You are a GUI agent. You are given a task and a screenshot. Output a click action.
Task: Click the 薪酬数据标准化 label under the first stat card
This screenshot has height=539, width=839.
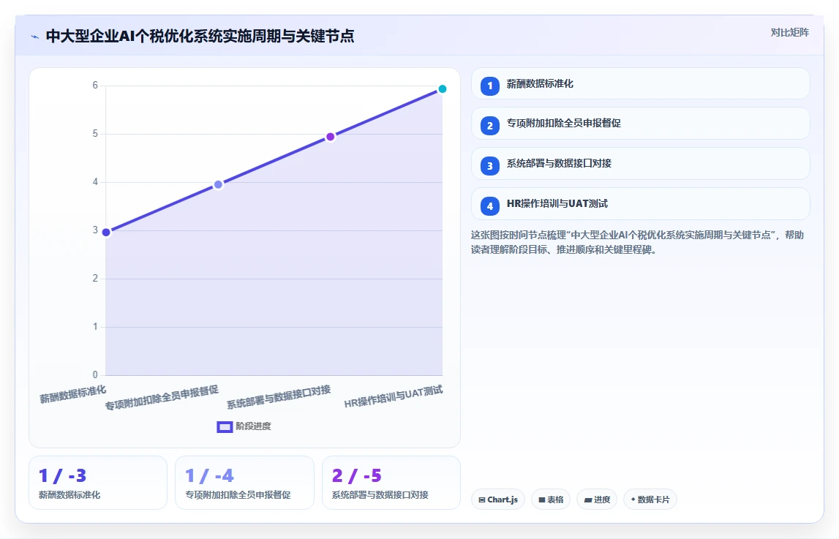point(69,495)
